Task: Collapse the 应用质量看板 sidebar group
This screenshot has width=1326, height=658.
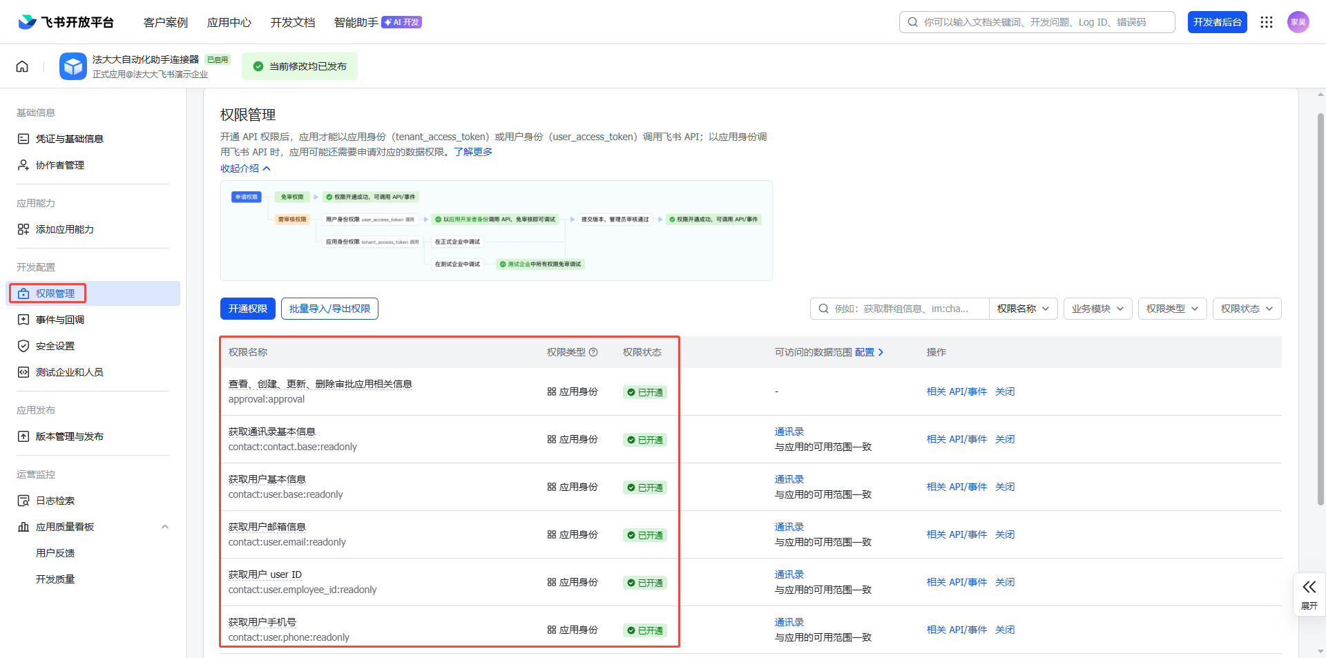Action: pyautogui.click(x=165, y=527)
